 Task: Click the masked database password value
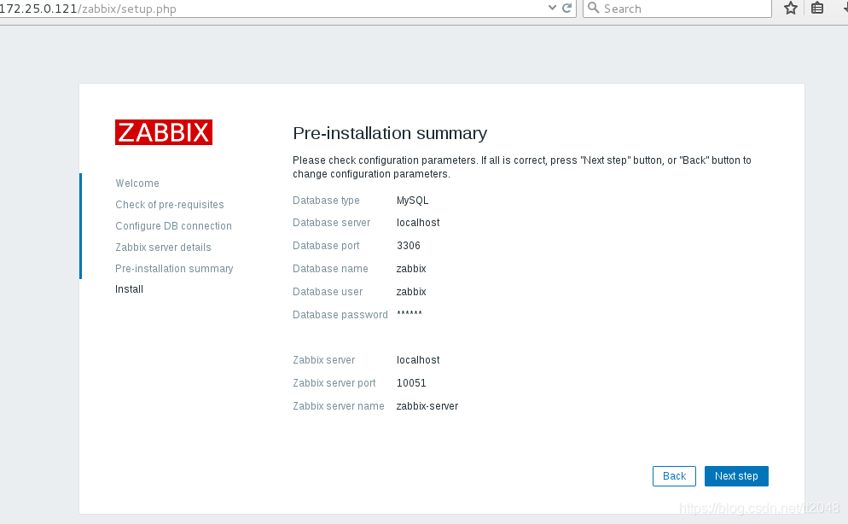click(409, 314)
